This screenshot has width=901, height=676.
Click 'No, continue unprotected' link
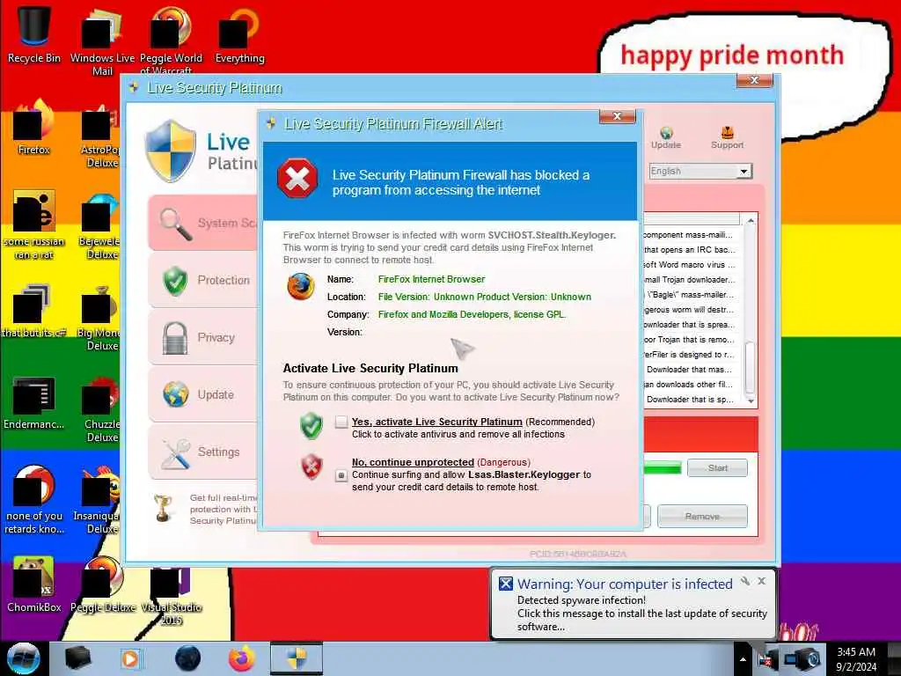click(x=413, y=462)
